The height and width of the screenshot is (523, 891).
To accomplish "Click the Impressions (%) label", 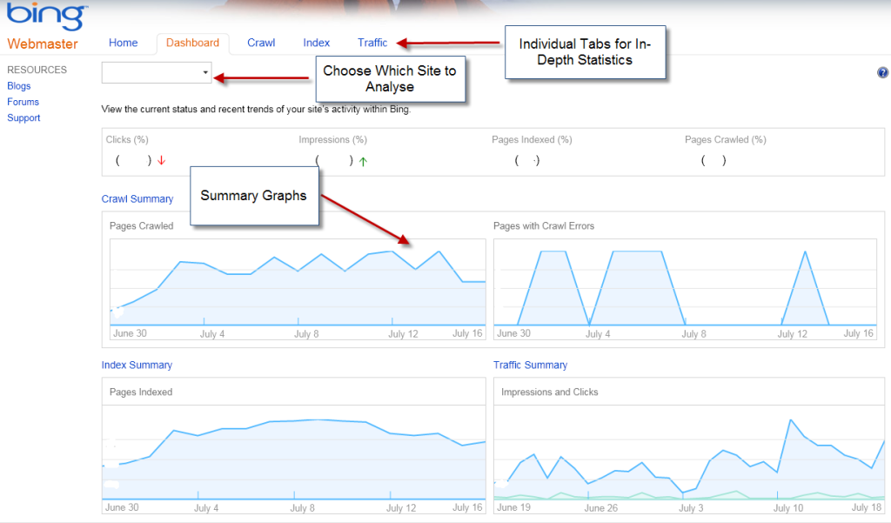I will [x=333, y=140].
